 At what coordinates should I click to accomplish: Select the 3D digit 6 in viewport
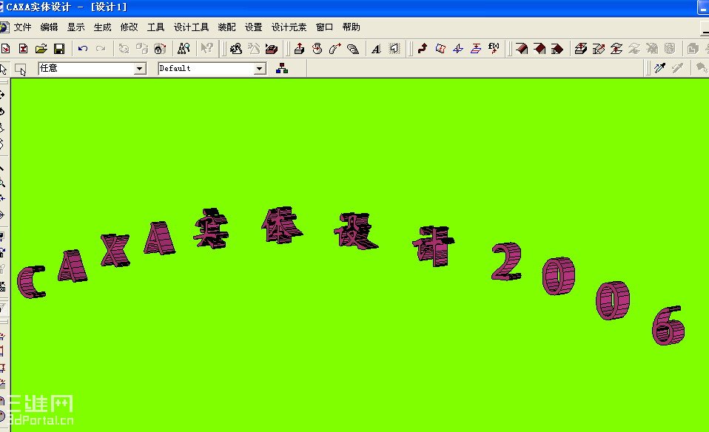(x=668, y=325)
